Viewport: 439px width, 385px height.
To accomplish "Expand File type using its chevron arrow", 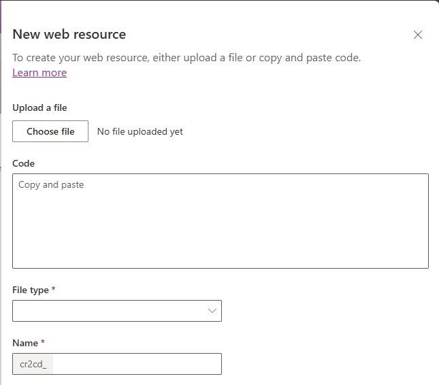I will [212, 311].
